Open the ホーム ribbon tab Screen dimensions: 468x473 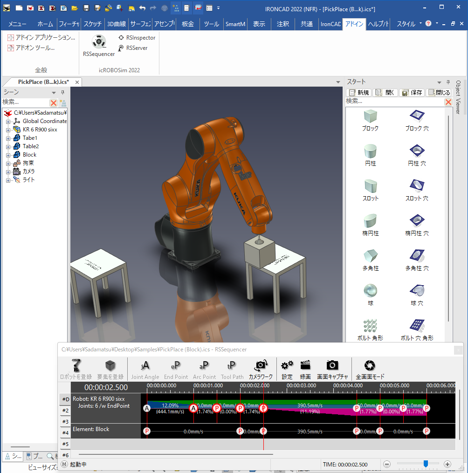coord(45,24)
